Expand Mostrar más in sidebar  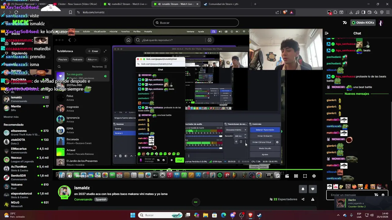[11, 117]
